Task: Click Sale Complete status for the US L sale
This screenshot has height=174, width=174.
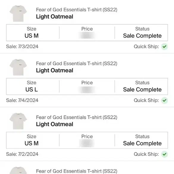Action: pyautogui.click(x=142, y=90)
